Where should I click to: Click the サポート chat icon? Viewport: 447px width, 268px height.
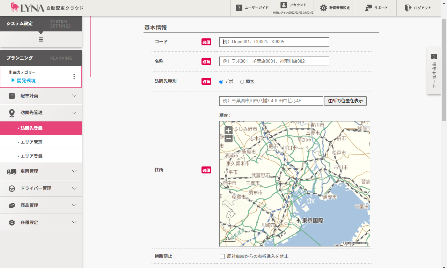pyautogui.click(x=368, y=8)
